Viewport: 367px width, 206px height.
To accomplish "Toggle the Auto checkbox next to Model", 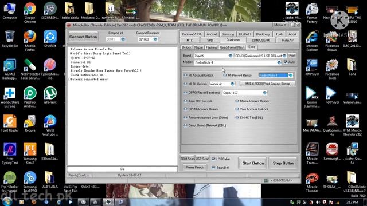I will [286, 62].
